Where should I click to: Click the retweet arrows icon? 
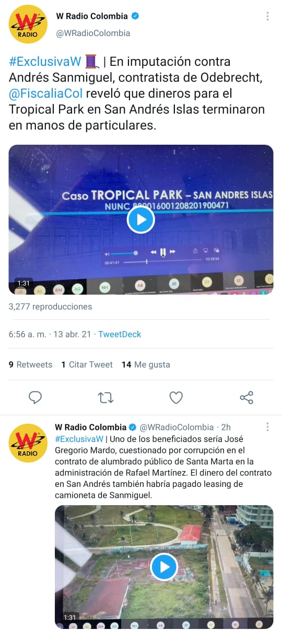click(x=106, y=398)
